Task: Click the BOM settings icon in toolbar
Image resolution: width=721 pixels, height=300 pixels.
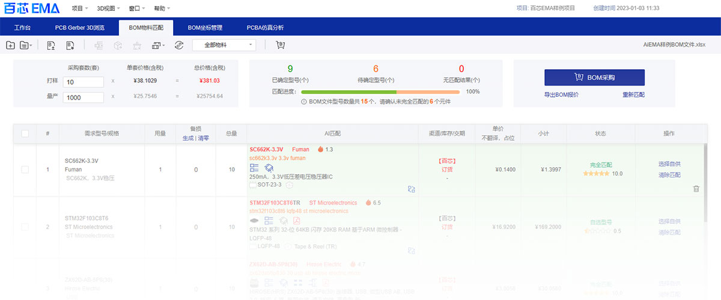Action: point(70,45)
